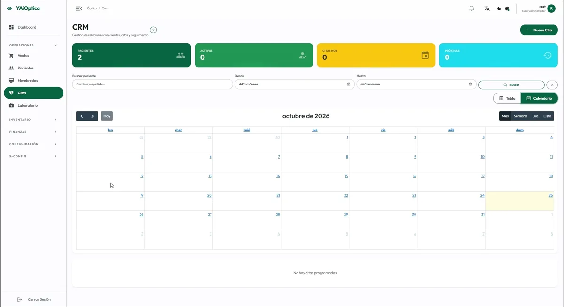564x307 pixels.
Task: Click the YAiOptica eye logo icon
Action: (9, 8)
